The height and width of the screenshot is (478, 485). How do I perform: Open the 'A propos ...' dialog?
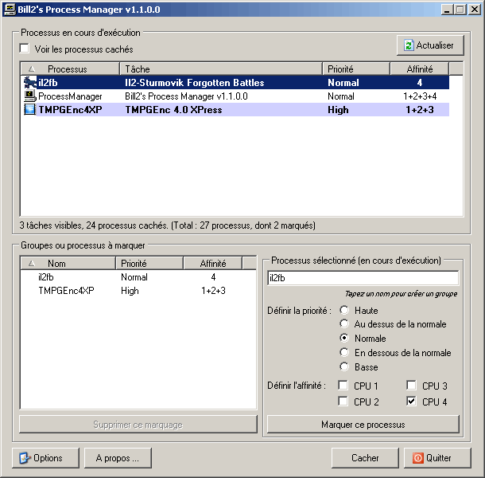(118, 458)
